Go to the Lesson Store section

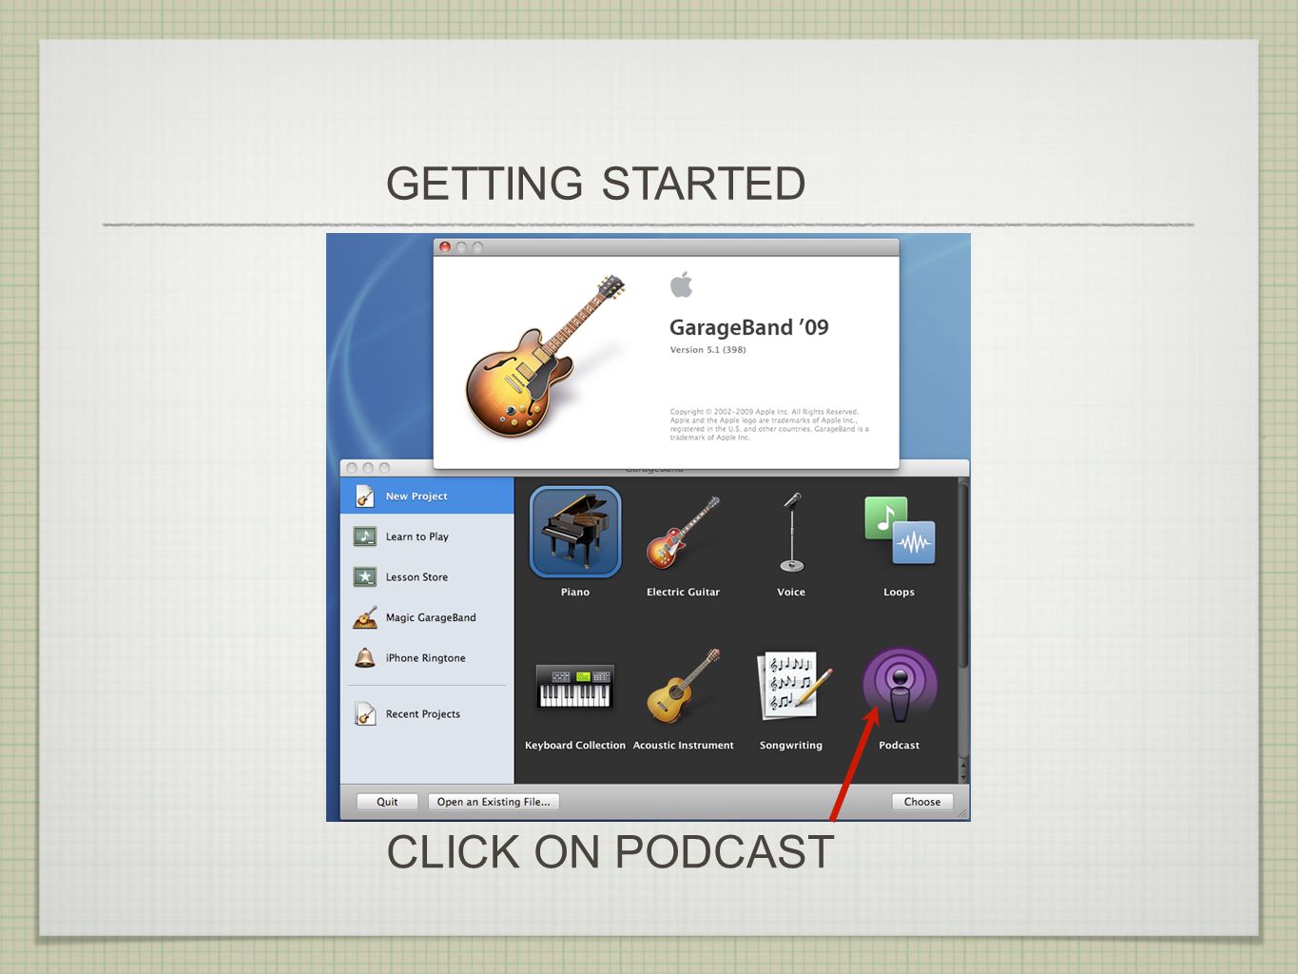427,576
